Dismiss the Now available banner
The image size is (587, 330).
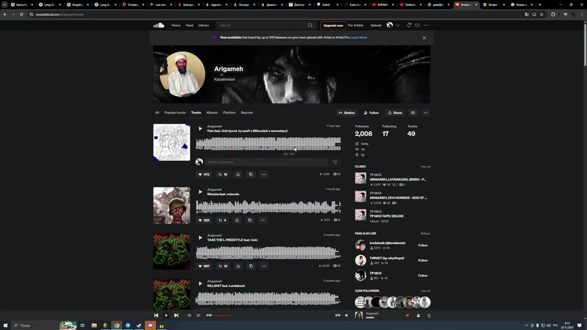424,38
